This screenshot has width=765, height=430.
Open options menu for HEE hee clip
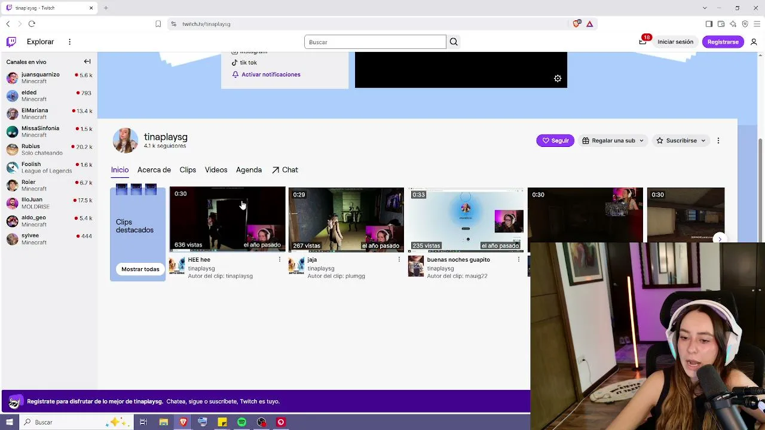click(x=279, y=260)
